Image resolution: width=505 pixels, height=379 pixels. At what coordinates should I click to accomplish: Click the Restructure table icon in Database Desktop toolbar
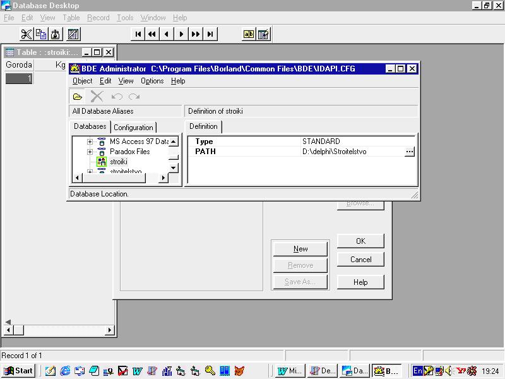pyautogui.click(x=73, y=34)
